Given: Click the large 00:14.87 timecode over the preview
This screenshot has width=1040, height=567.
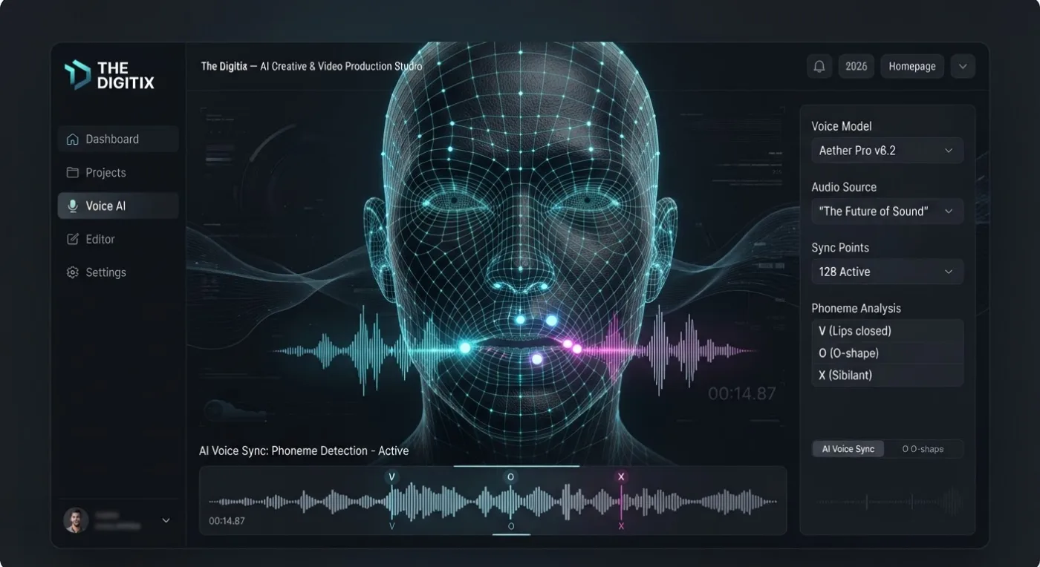Looking at the screenshot, I should click(741, 393).
